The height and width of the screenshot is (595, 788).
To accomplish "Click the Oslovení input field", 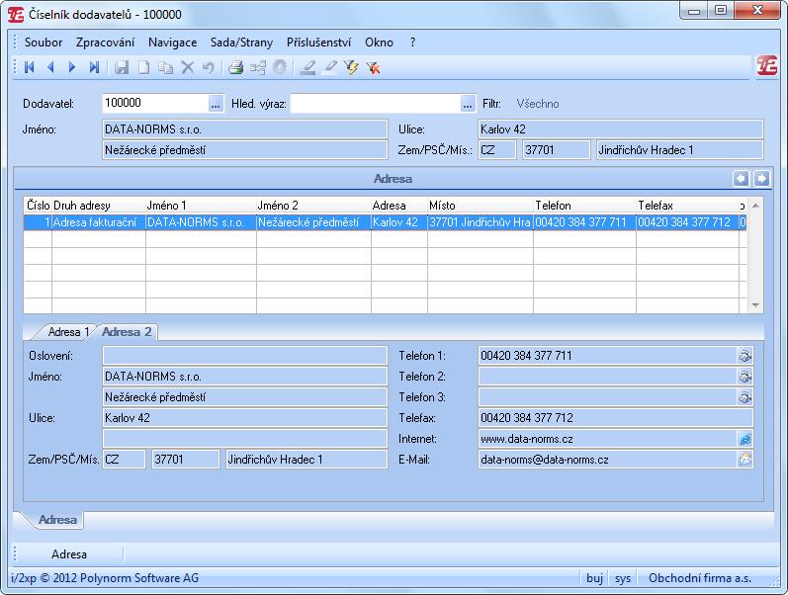I will coord(245,356).
